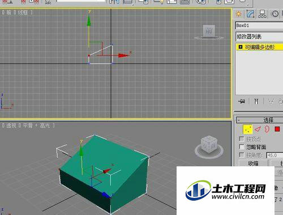Click the 收缩 shrink selection button
Viewport: 283px width, 215px height.
tap(254, 163)
